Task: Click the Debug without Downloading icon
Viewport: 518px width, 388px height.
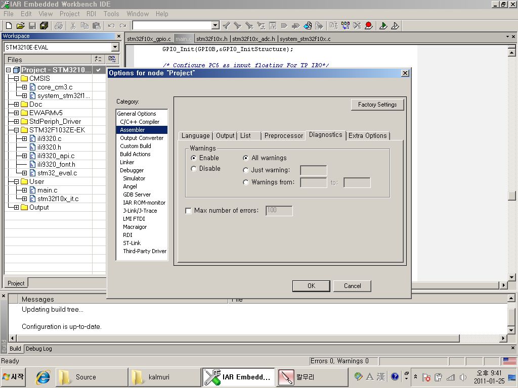Action: point(395,25)
